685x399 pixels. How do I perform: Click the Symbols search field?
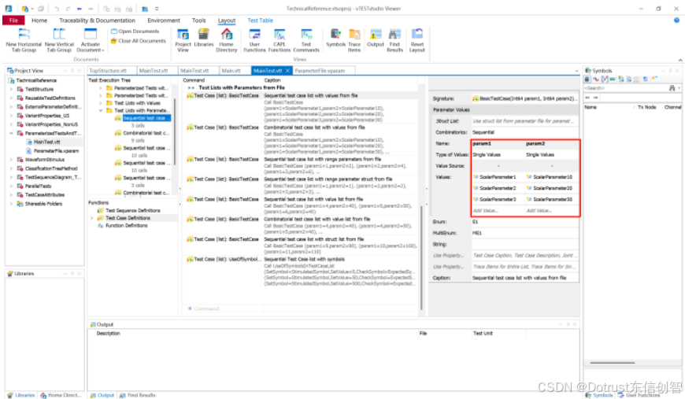pyautogui.click(x=626, y=88)
